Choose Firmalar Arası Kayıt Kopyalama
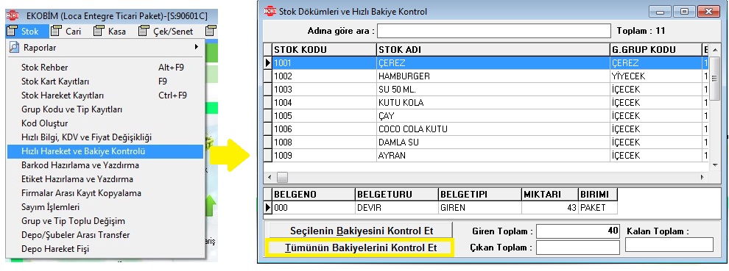This screenshot has width=729, height=271. [x=105, y=193]
